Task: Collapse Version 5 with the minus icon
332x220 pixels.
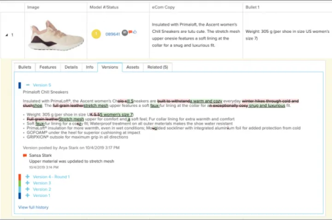Action: (x=28, y=85)
